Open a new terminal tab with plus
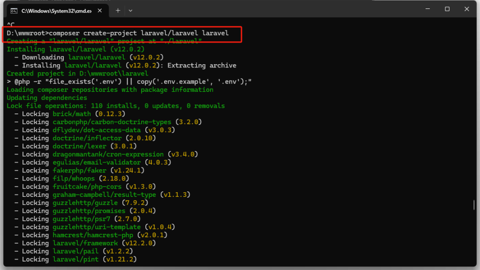This screenshot has width=480, height=270. (118, 11)
